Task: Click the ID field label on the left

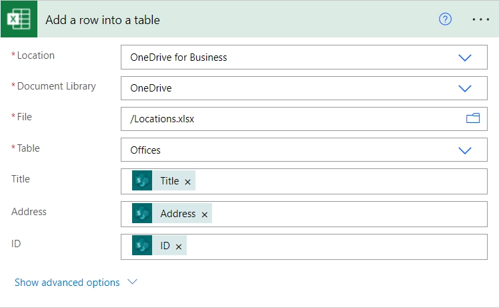Action: (x=16, y=244)
